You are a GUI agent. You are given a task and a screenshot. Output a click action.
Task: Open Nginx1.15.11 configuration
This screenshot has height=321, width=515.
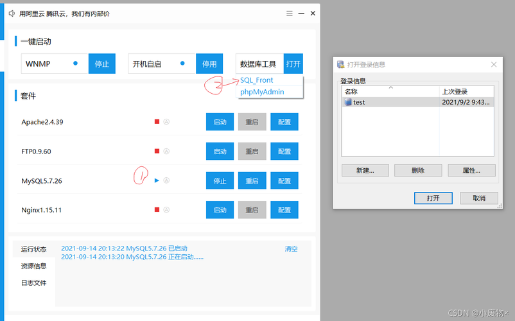(x=284, y=210)
